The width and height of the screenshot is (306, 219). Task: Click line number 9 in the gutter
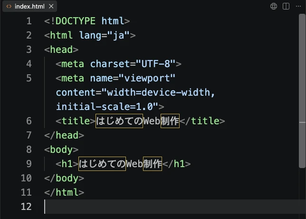click(29, 164)
